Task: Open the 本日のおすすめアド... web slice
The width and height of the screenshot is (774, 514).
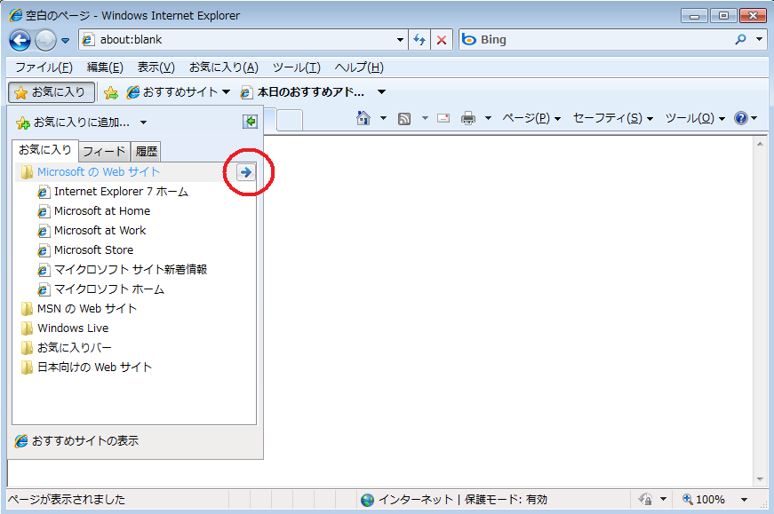Action: [303, 92]
